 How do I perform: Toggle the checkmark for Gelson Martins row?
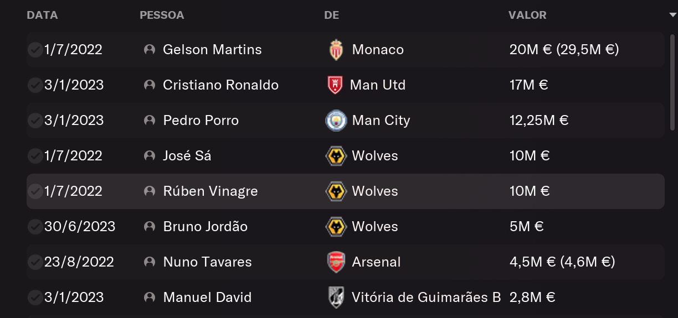[x=35, y=50]
